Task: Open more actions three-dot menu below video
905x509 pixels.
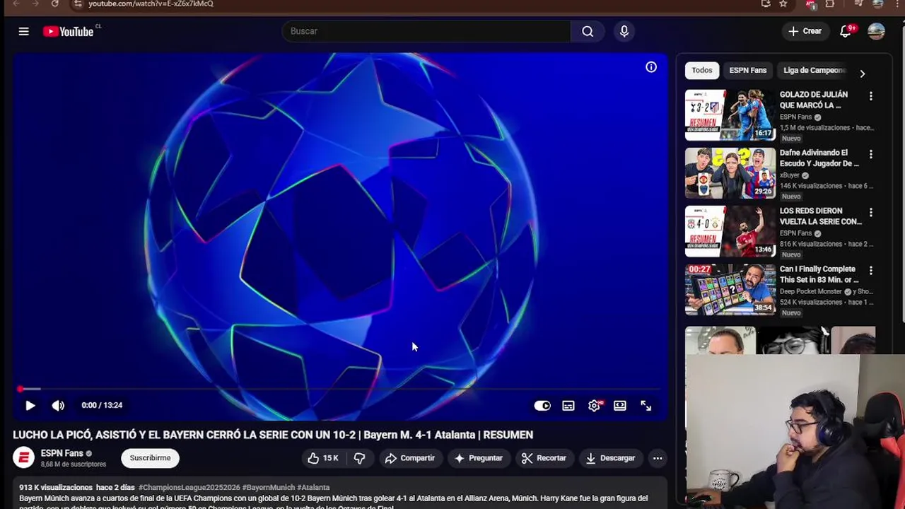Action: point(658,458)
